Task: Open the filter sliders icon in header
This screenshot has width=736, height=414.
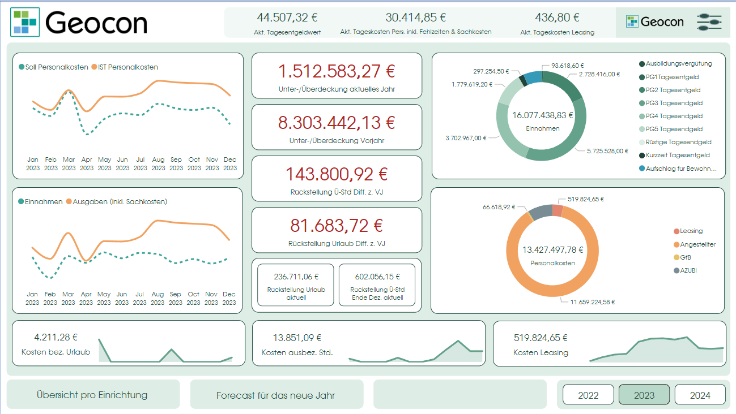Action: pyautogui.click(x=709, y=22)
